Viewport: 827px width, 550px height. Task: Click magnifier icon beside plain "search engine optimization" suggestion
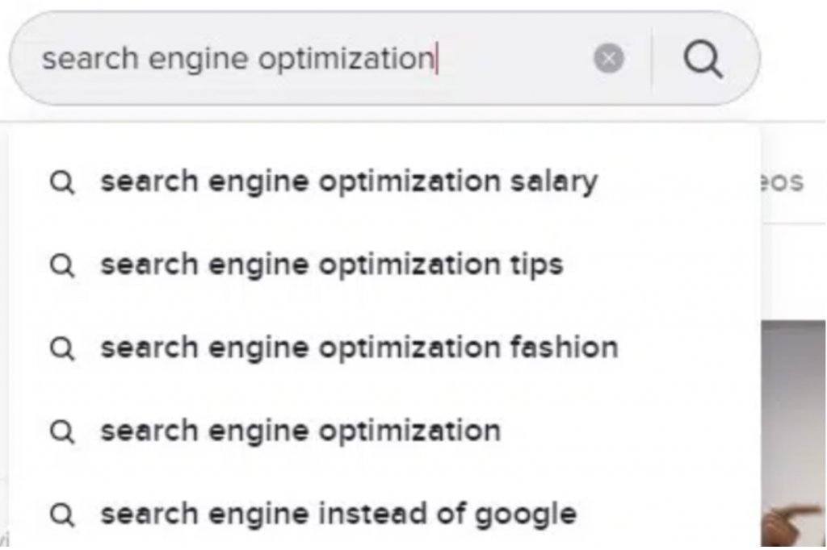pyautogui.click(x=61, y=431)
